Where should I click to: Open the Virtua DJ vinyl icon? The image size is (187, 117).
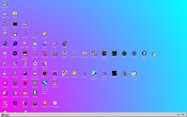point(15,54)
